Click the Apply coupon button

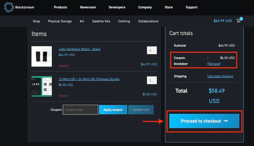pyautogui.click(x=113, y=110)
